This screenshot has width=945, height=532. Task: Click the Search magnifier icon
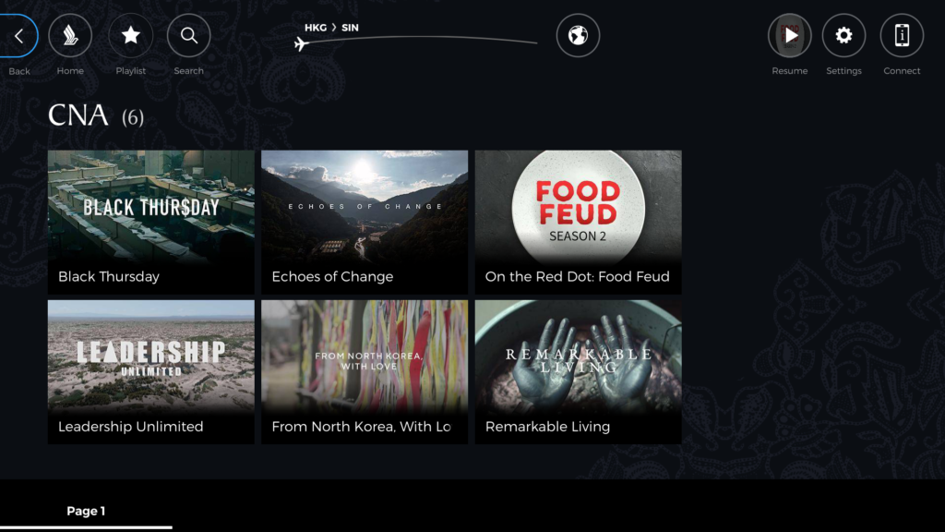coord(189,37)
